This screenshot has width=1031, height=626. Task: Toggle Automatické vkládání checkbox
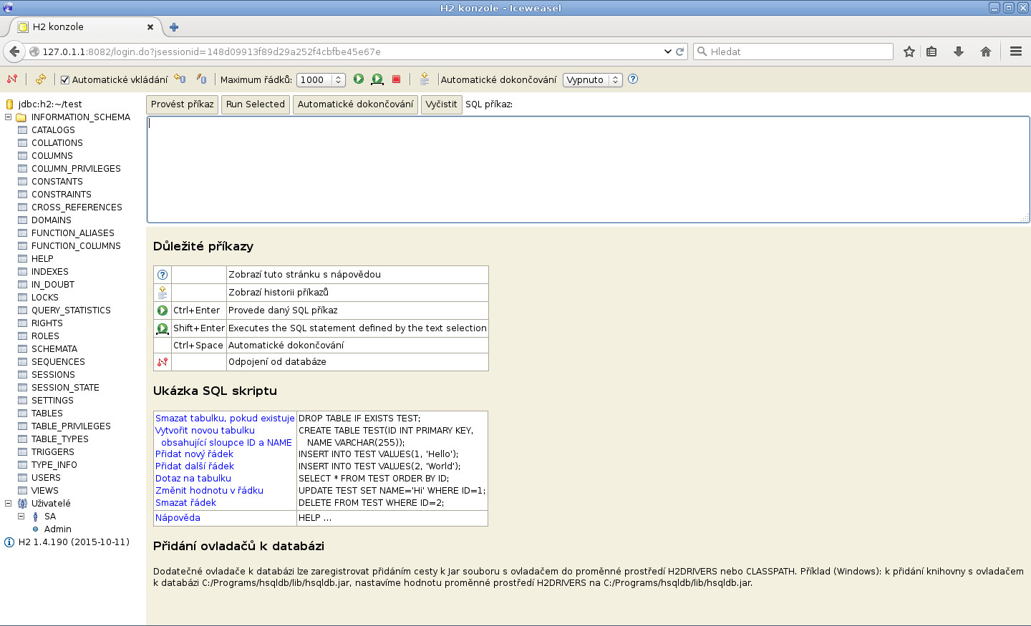coord(65,80)
